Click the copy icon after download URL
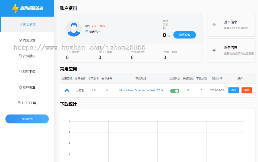Viewport: 258px width, 162px height. [162, 90]
